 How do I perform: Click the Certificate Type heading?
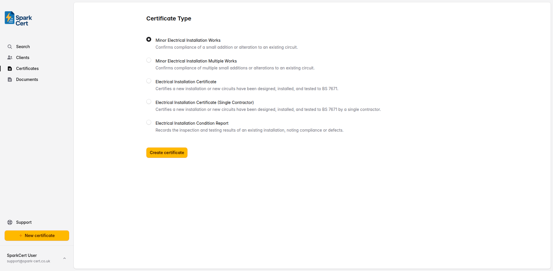[x=168, y=18]
